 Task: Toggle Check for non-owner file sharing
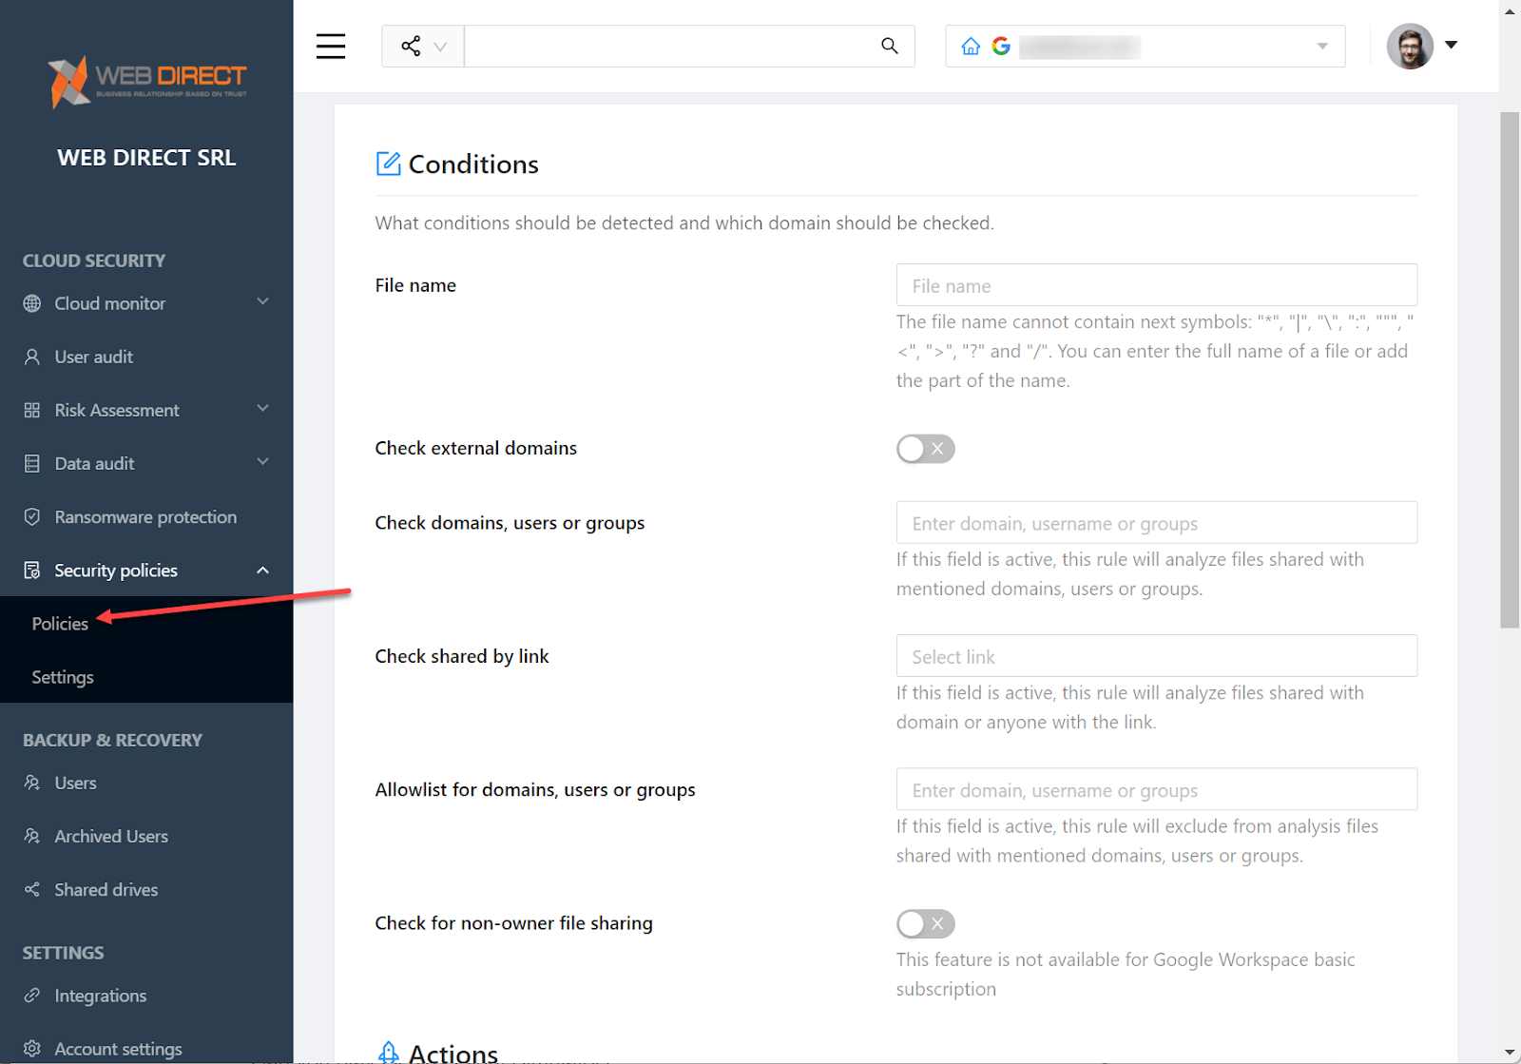pyautogui.click(x=925, y=923)
